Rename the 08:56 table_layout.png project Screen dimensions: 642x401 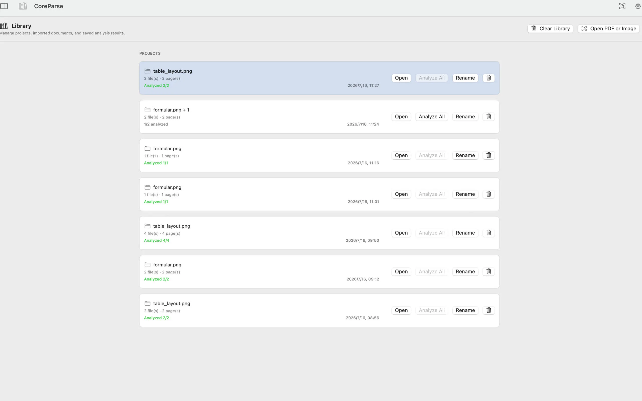click(465, 310)
